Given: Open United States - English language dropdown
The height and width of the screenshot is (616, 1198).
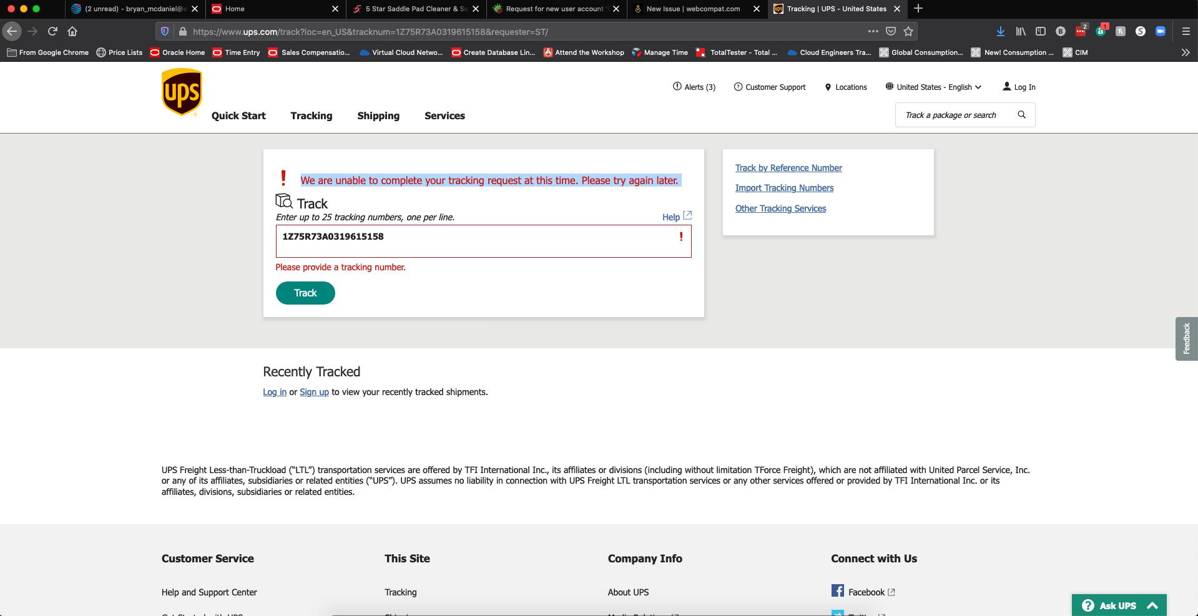Looking at the screenshot, I should tap(933, 87).
